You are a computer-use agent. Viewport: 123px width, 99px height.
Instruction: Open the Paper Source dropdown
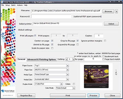point(68,66)
